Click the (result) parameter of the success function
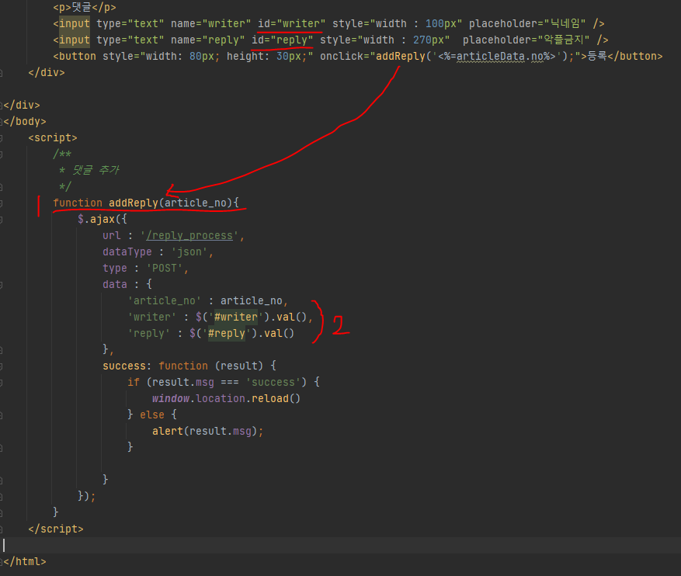Viewport: 681px width, 576px height. [x=239, y=366]
